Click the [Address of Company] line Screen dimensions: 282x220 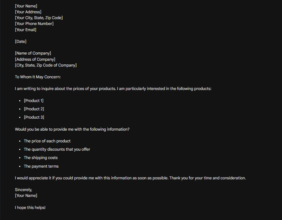[x=35, y=59]
